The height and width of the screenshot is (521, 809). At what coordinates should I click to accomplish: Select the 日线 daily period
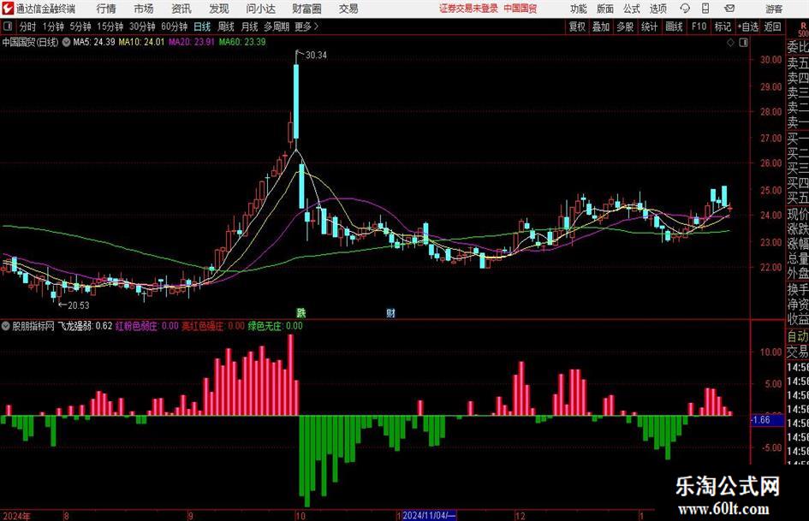coord(202,27)
